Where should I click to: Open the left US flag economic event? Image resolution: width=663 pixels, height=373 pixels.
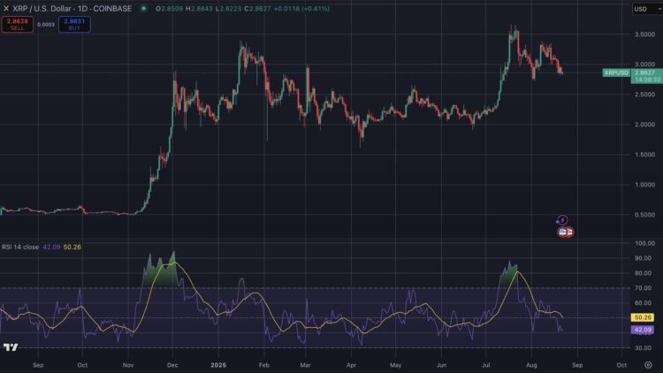point(562,232)
